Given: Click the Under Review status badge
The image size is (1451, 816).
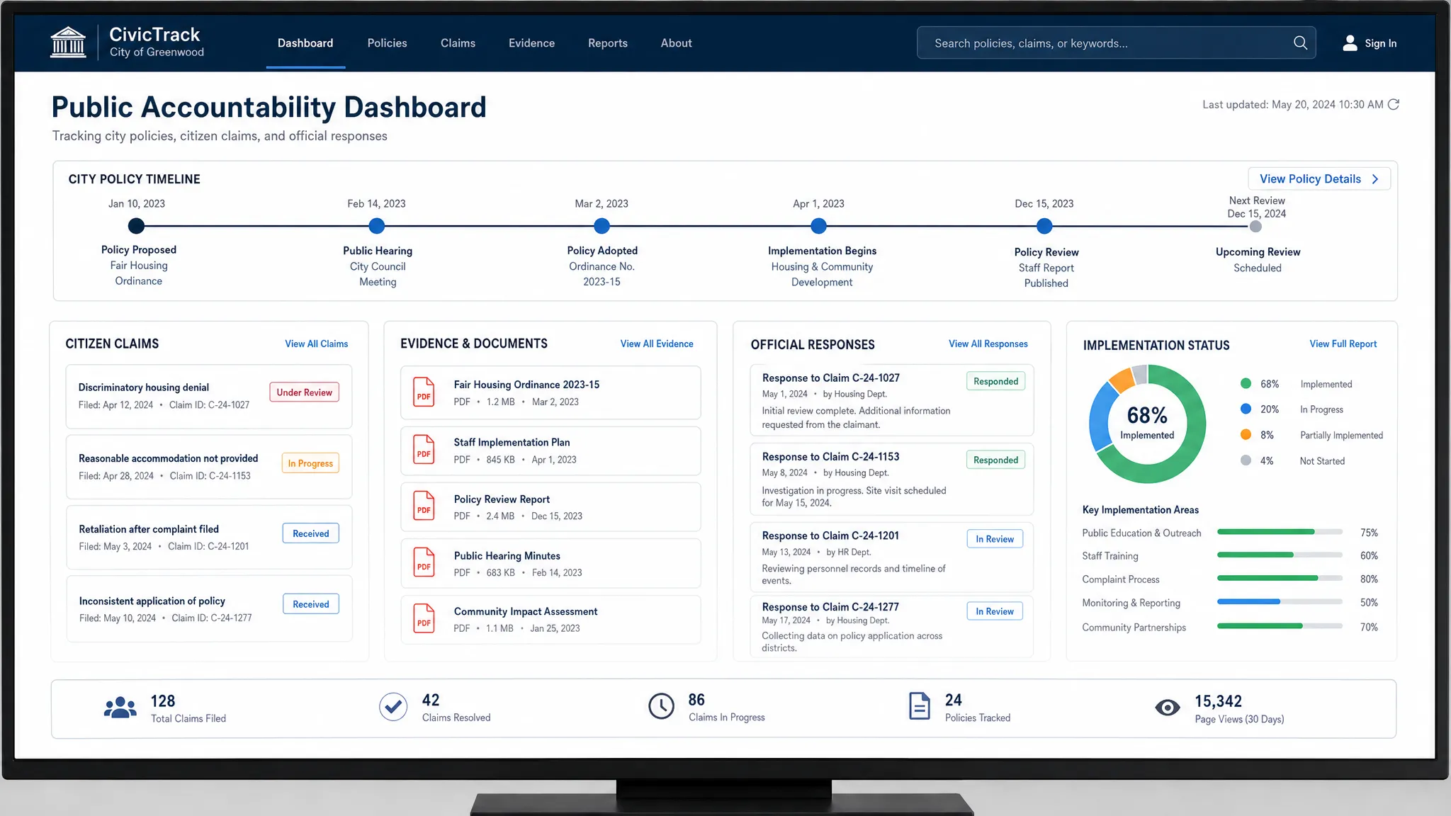Looking at the screenshot, I should (304, 392).
